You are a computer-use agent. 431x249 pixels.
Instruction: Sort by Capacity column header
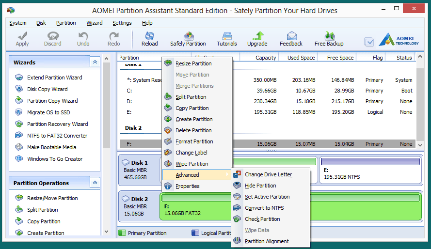[x=259, y=57]
